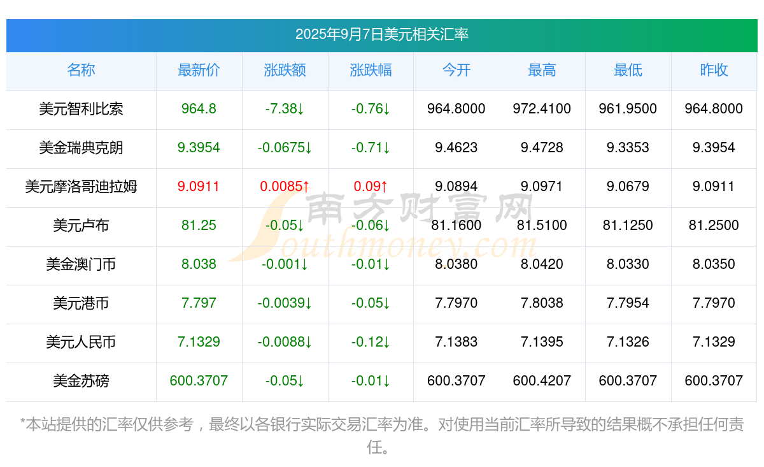Click the 涨跌额 column header
This screenshot has width=764, height=467.
click(x=285, y=70)
